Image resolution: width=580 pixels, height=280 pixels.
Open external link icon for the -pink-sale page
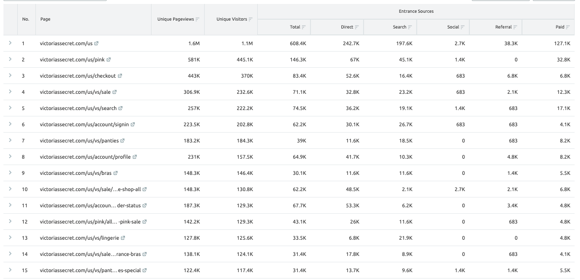tap(145, 222)
